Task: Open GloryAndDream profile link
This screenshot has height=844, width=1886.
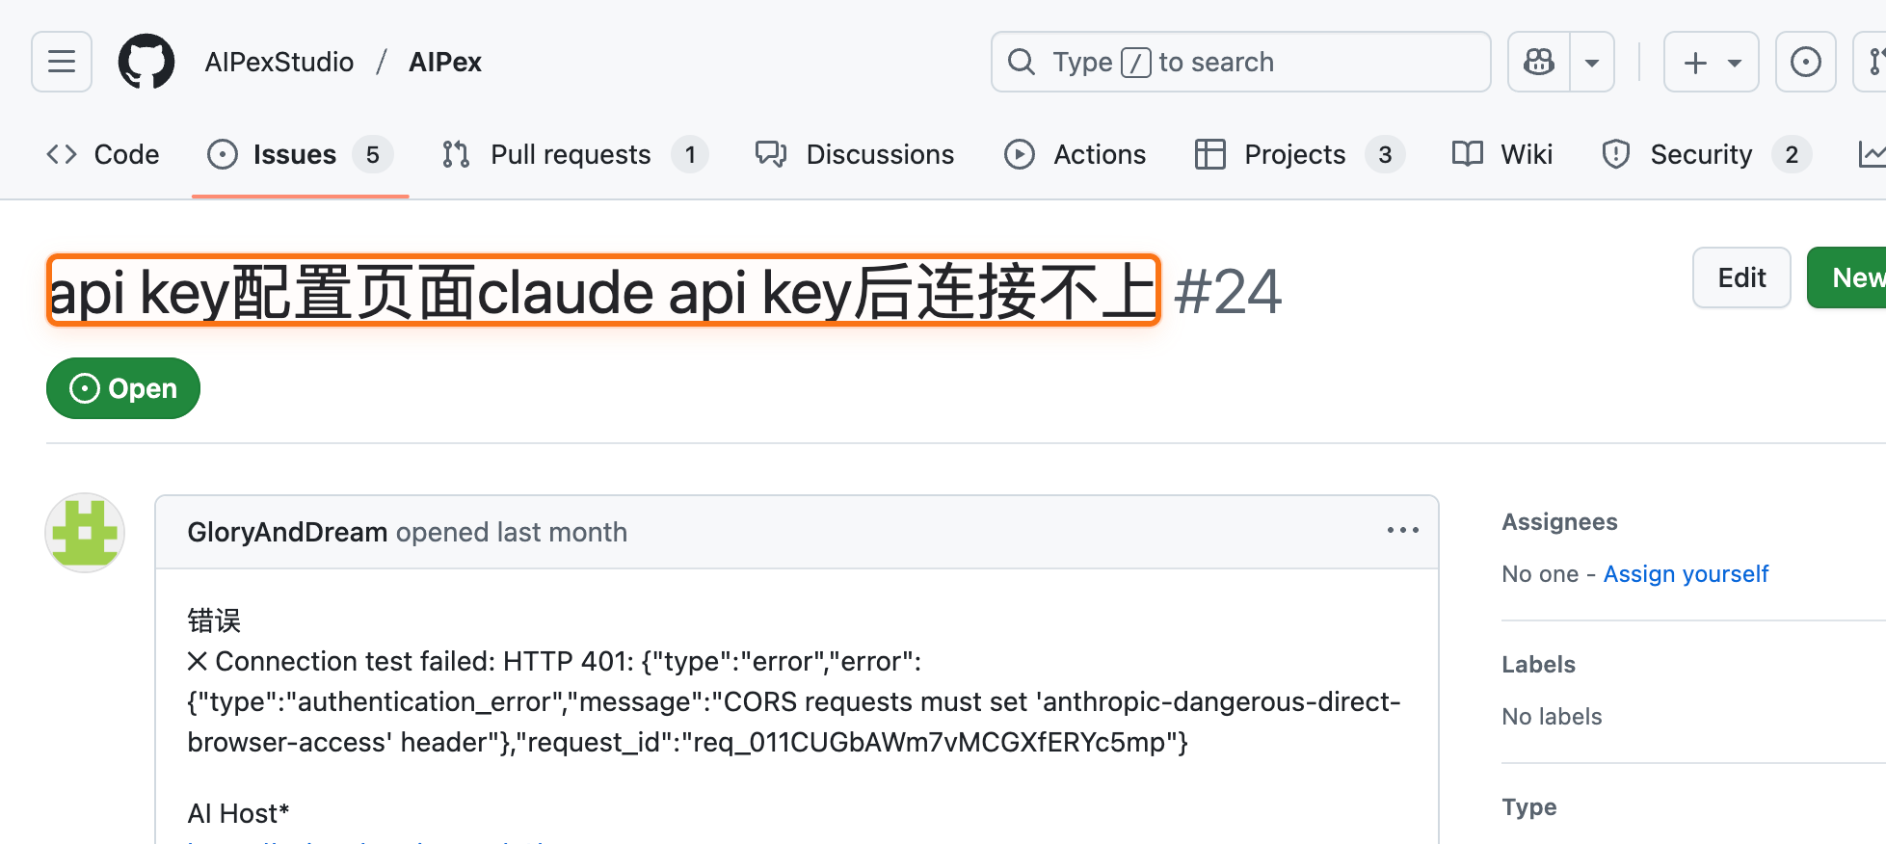Action: pos(287,532)
